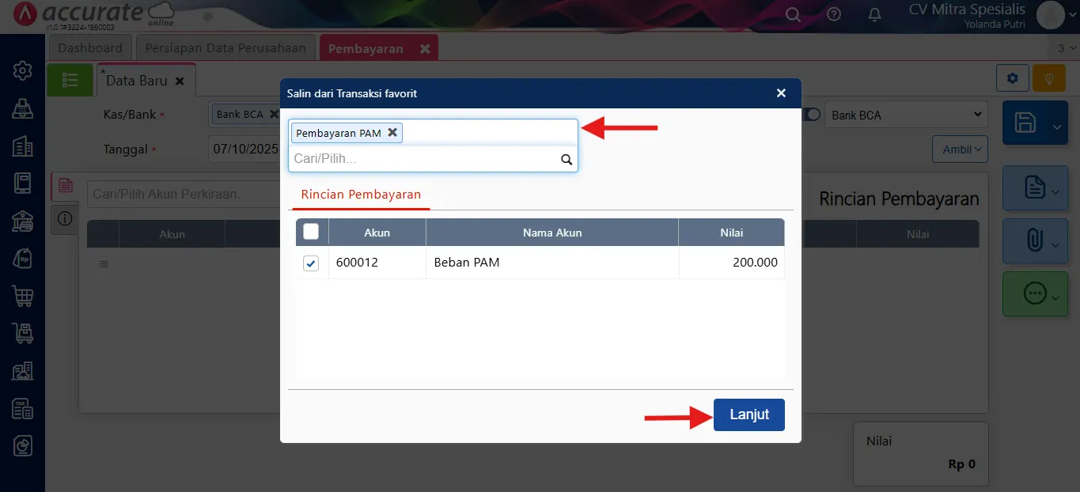Click the Cari/Pilih search field in dialog
This screenshot has width=1080, height=492.
click(423, 159)
